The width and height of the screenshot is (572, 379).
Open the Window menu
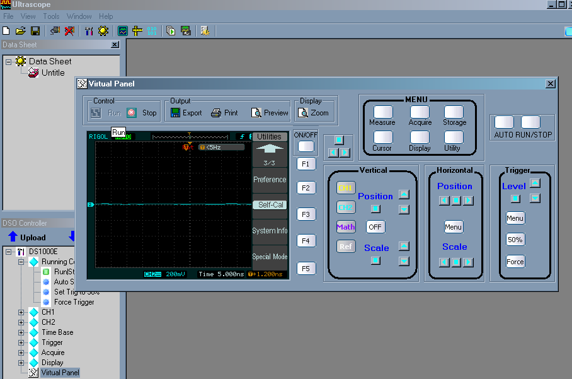pyautogui.click(x=79, y=16)
